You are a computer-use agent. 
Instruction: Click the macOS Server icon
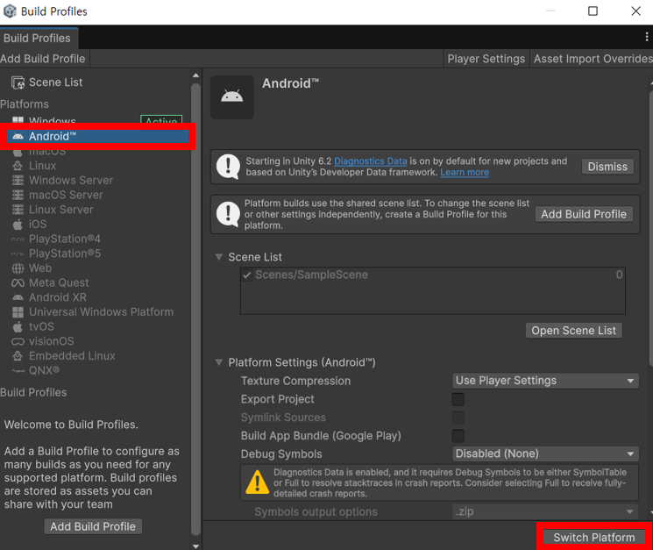coord(18,195)
